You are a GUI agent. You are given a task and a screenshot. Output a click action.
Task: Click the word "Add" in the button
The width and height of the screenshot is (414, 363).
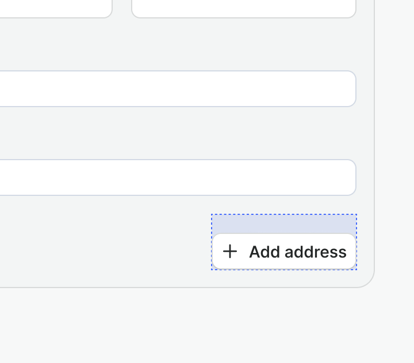pyautogui.click(x=264, y=252)
